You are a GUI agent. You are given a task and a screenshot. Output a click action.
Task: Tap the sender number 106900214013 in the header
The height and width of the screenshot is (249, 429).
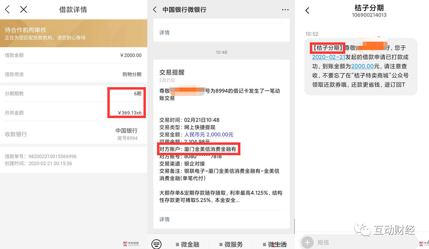369,15
